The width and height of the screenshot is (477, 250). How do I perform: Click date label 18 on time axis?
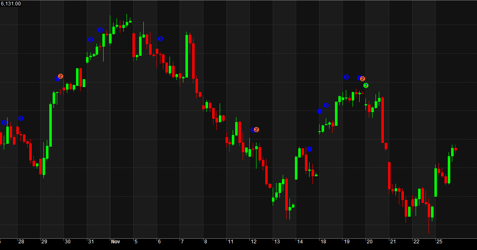click(x=323, y=242)
